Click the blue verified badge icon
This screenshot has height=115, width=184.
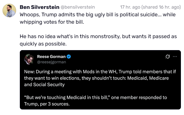pos(69,57)
